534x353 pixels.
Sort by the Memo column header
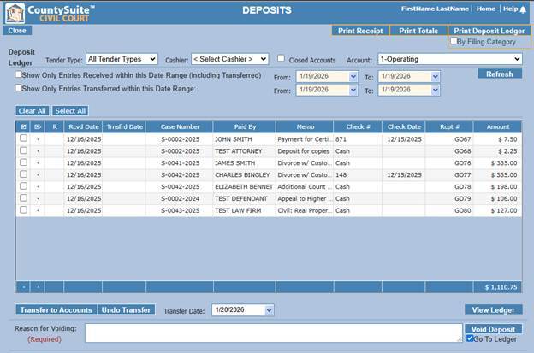tap(306, 126)
